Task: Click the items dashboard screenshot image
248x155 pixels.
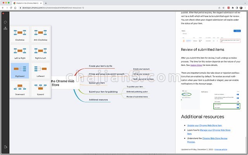Action: [x=211, y=36]
